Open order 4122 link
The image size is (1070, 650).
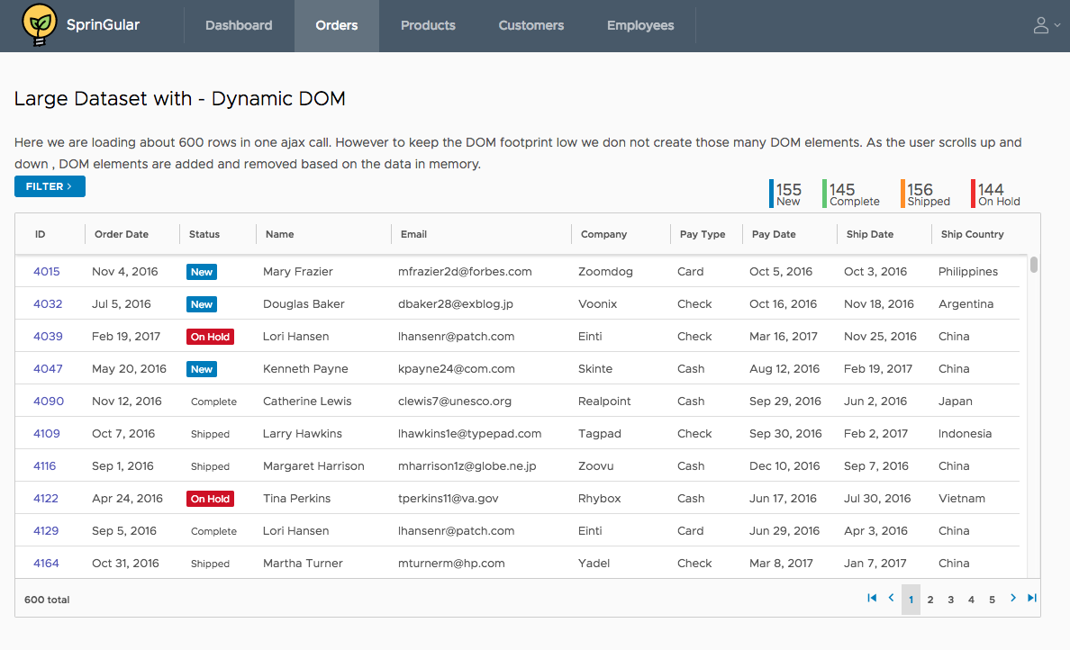[46, 498]
